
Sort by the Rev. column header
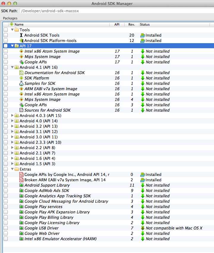[132, 24]
